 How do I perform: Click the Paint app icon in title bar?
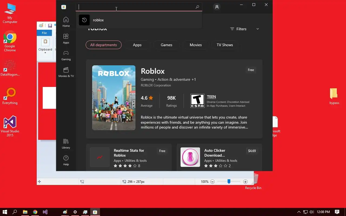(41, 26)
